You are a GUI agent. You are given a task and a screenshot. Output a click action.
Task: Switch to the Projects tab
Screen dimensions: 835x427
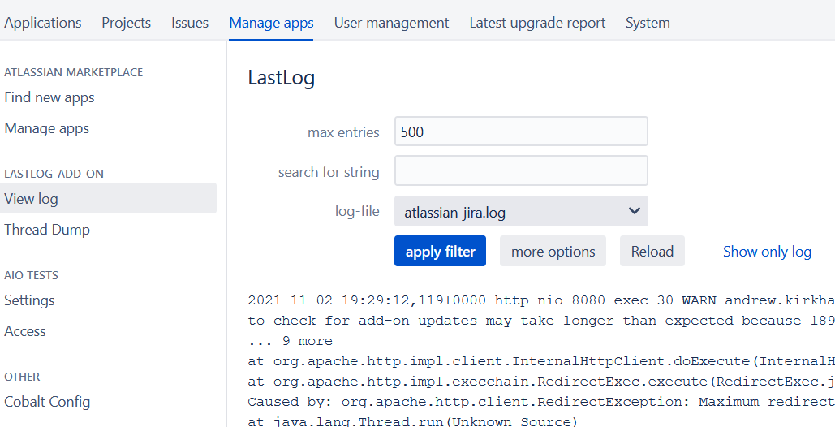(x=126, y=23)
